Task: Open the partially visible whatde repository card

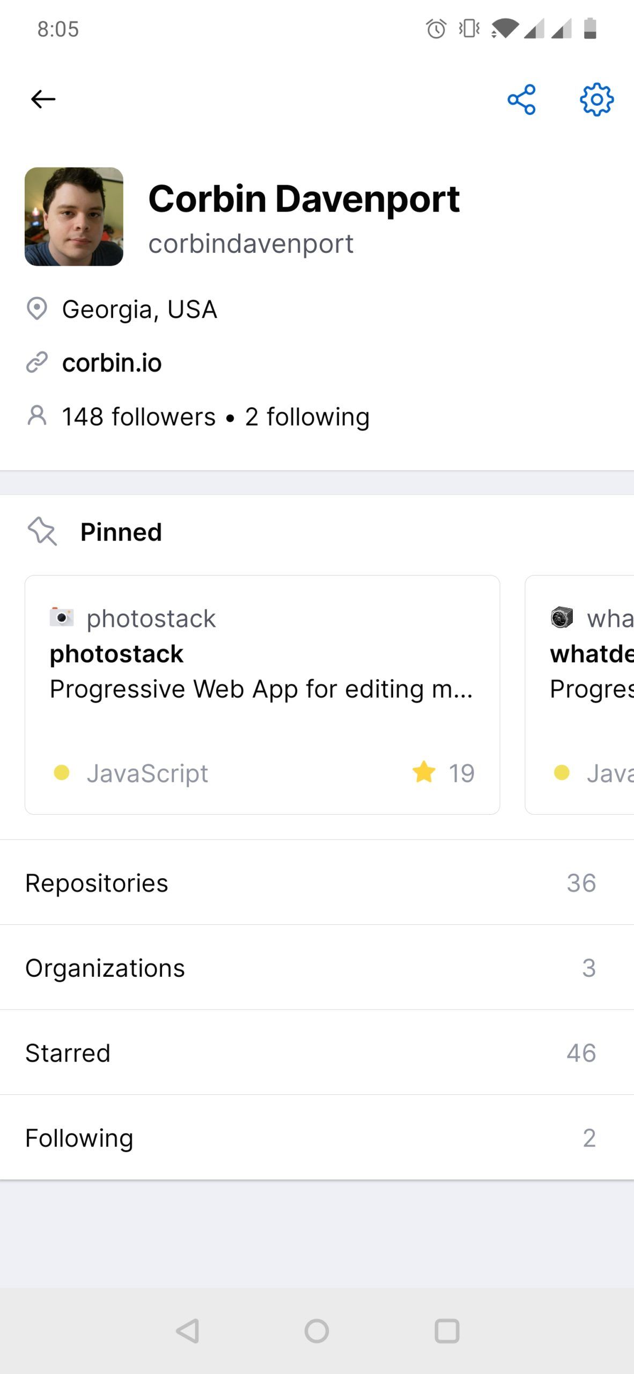Action: [580, 695]
